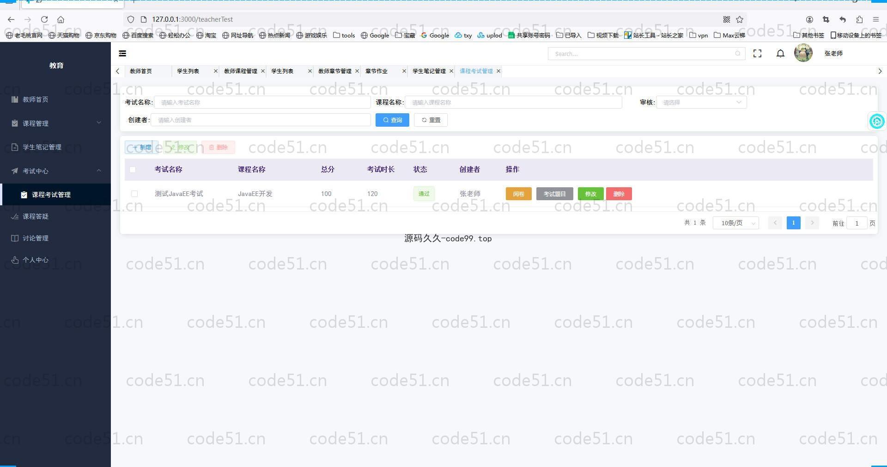Focus the 课程名称 input field
The width and height of the screenshot is (887, 467).
click(x=513, y=102)
